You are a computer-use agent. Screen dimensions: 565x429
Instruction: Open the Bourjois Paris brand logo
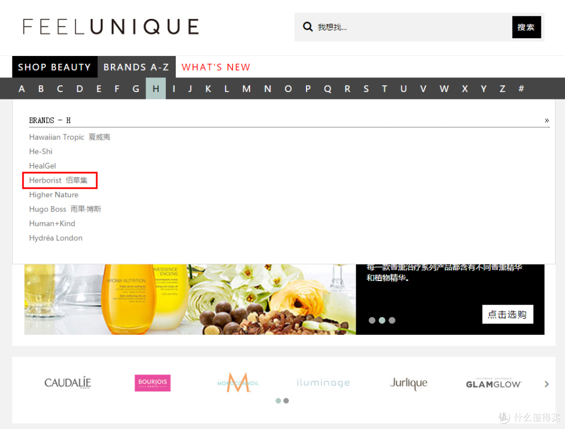152,383
